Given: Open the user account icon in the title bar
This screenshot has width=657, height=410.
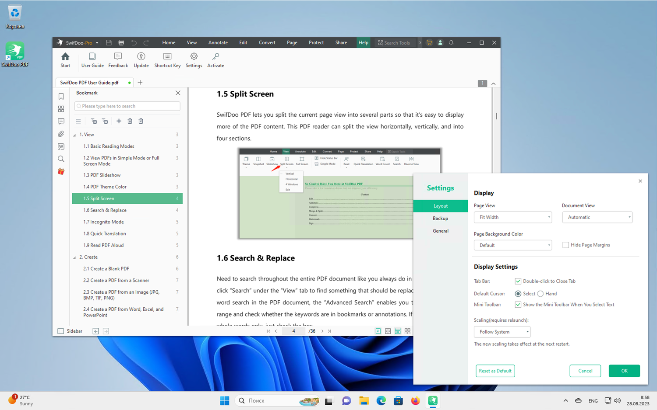Looking at the screenshot, I should (x=440, y=42).
